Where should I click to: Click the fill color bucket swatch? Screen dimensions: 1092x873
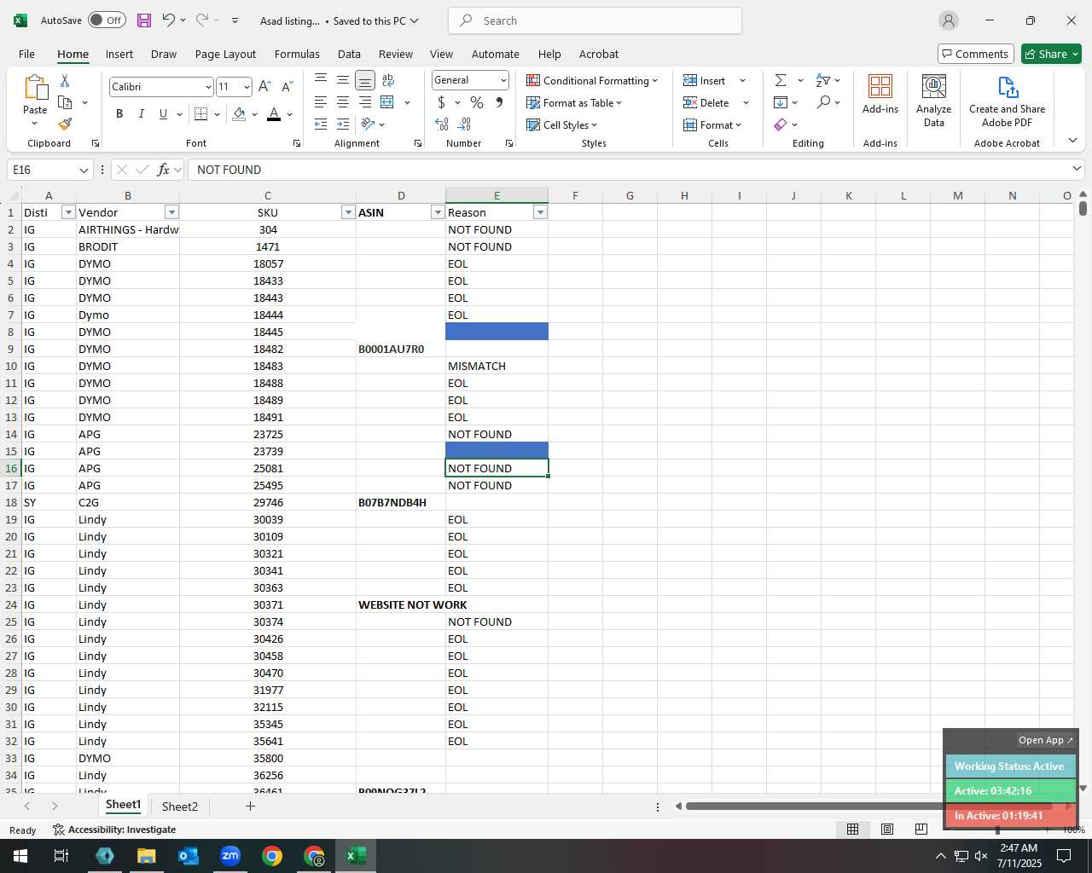pos(240,114)
